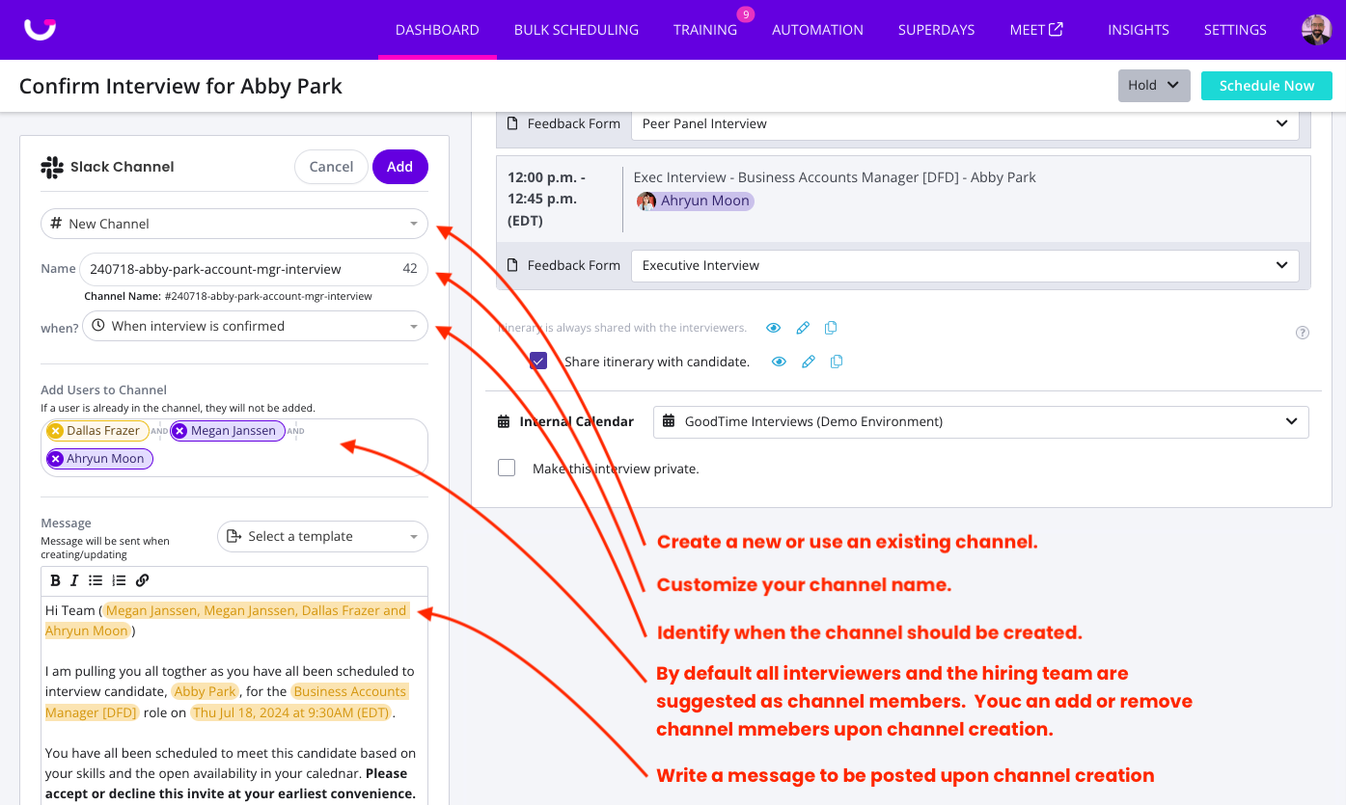Insert a numbered list in the message
The height and width of the screenshot is (805, 1346).
click(x=119, y=580)
